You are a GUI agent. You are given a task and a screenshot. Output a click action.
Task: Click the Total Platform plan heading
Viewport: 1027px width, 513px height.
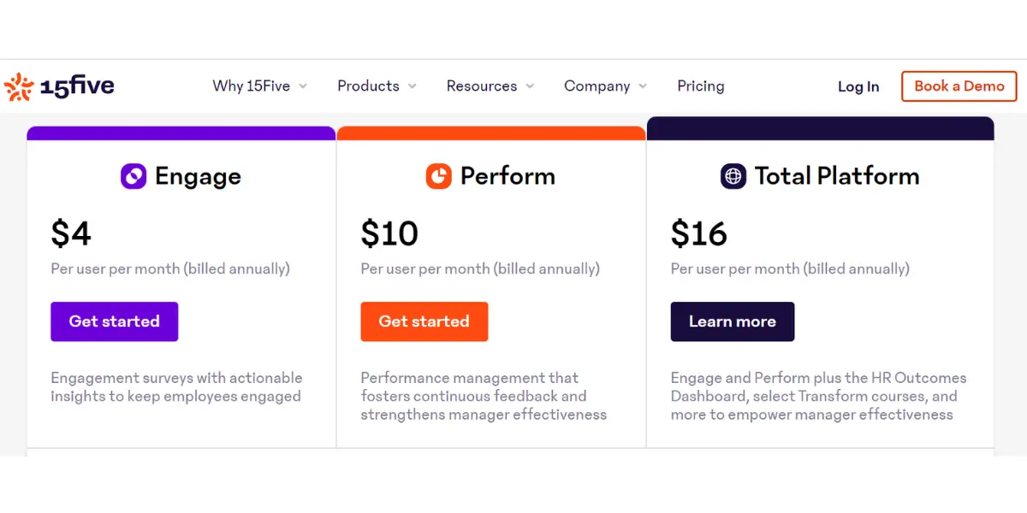[837, 176]
